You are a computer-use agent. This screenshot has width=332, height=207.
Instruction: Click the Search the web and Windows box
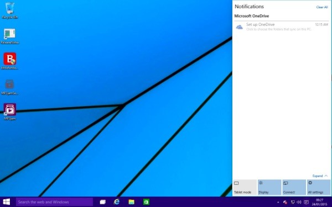[54, 202]
